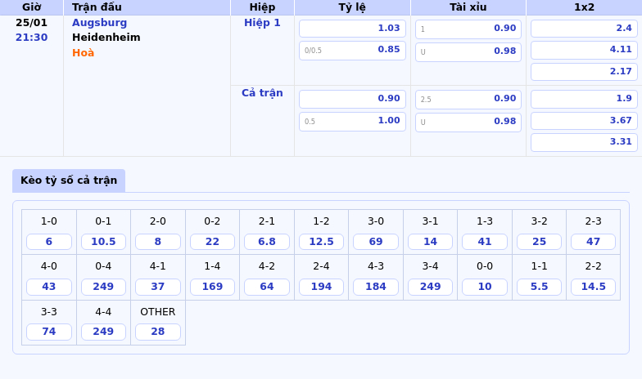This screenshot has height=379, width=642.
Task: Click the Augsburg team link
Action: click(99, 23)
